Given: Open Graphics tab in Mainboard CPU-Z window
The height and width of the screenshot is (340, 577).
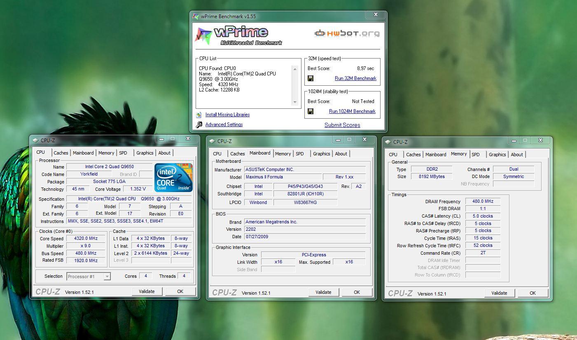Looking at the screenshot, I should tap(322, 154).
